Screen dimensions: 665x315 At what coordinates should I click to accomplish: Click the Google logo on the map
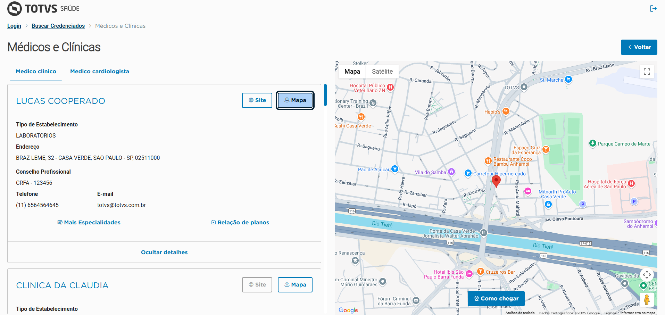click(x=348, y=310)
